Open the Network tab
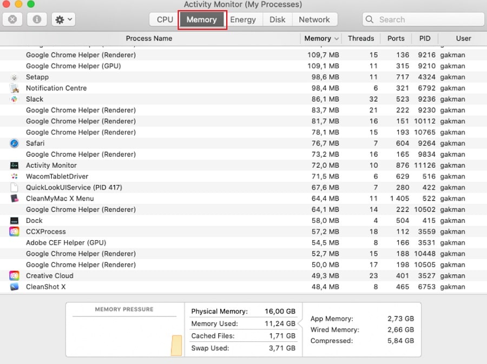Screen dimensions: 487x364 point(314,19)
